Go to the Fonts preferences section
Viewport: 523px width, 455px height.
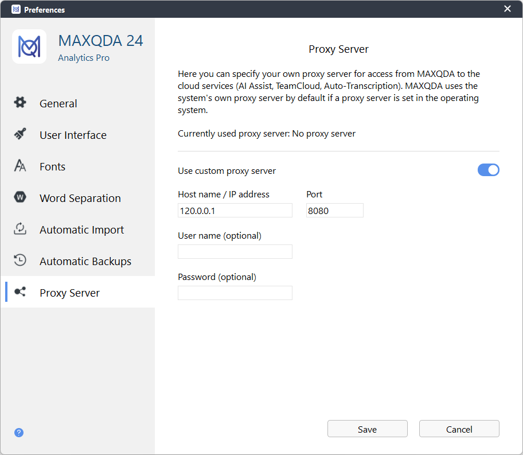click(x=78, y=166)
